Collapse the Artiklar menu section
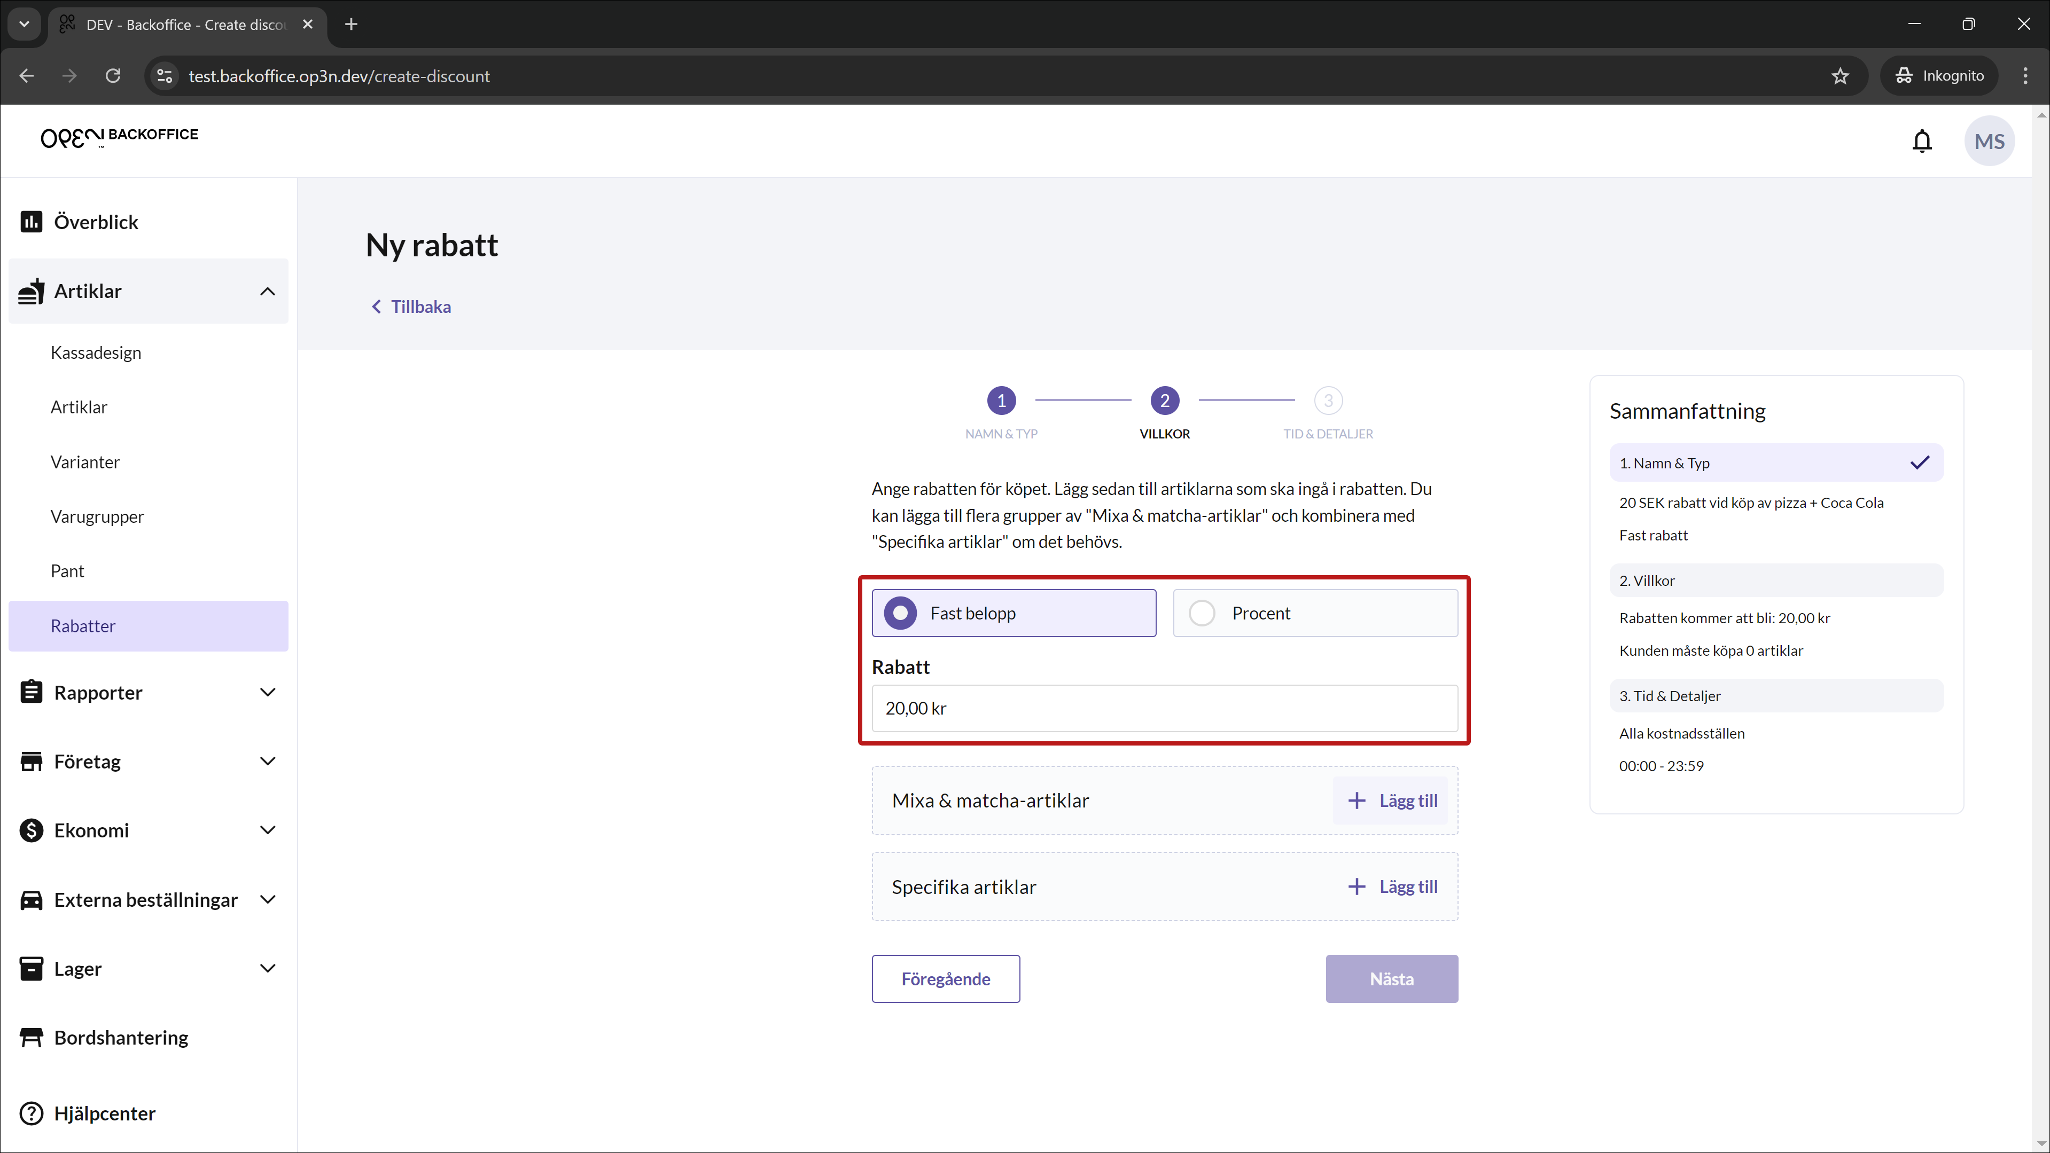This screenshot has height=1153, width=2050. [x=267, y=291]
